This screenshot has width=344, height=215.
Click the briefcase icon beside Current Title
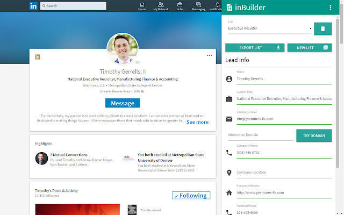(229, 99)
